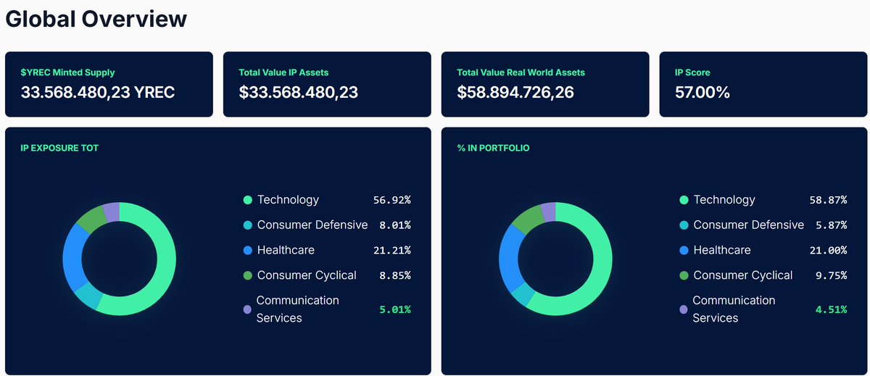Select Consumer Defensive label in IP Exposure legend
This screenshot has width=870, height=376.
[x=312, y=225]
